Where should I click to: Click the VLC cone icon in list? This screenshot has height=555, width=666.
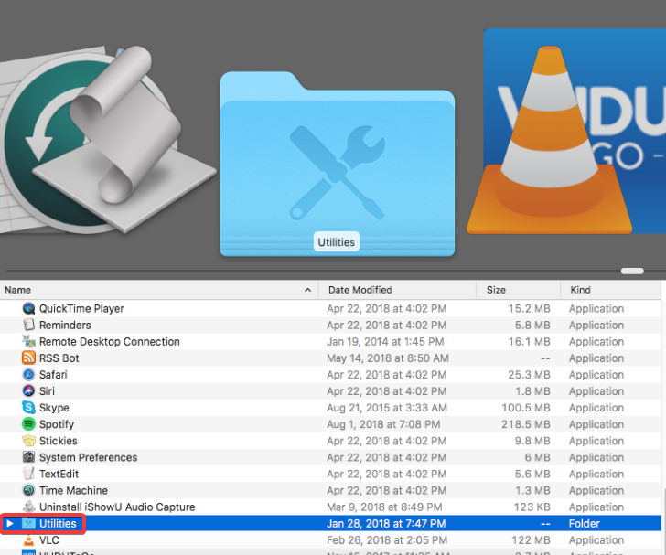28,540
